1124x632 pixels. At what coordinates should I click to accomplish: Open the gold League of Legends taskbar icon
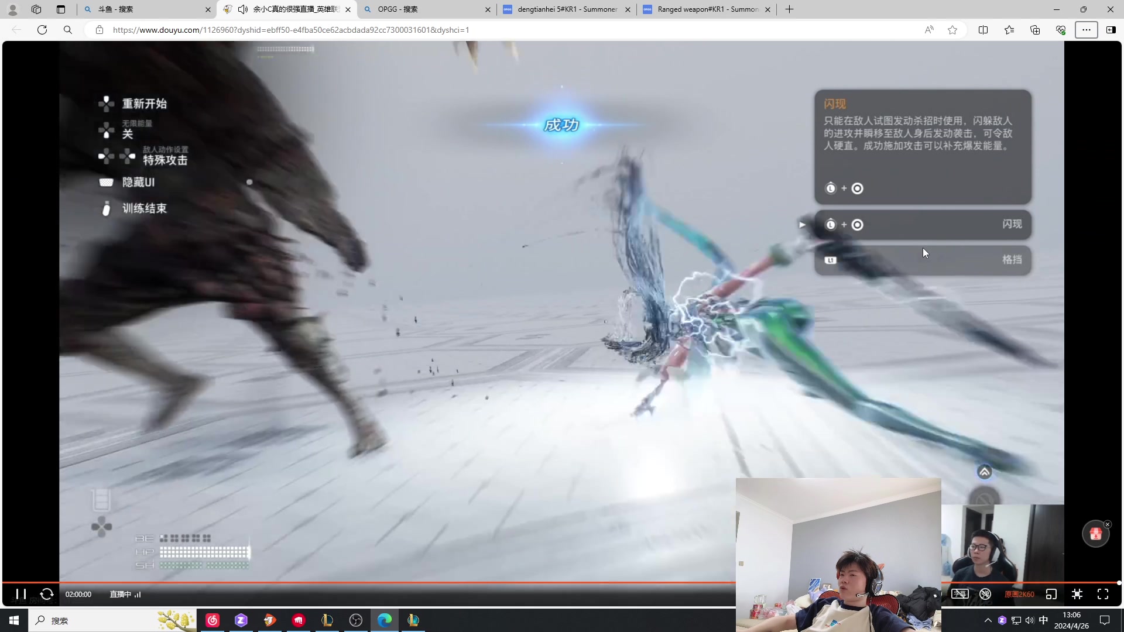tap(327, 620)
